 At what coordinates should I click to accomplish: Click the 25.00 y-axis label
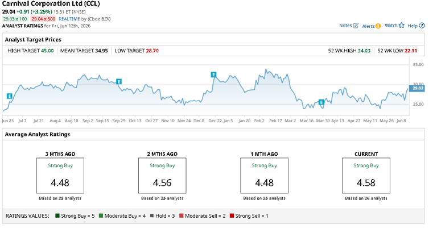418,104
